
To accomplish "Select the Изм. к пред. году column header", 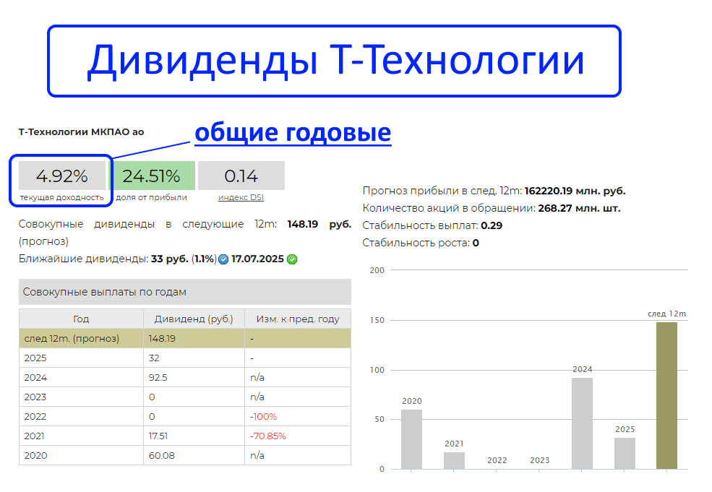I will (298, 319).
